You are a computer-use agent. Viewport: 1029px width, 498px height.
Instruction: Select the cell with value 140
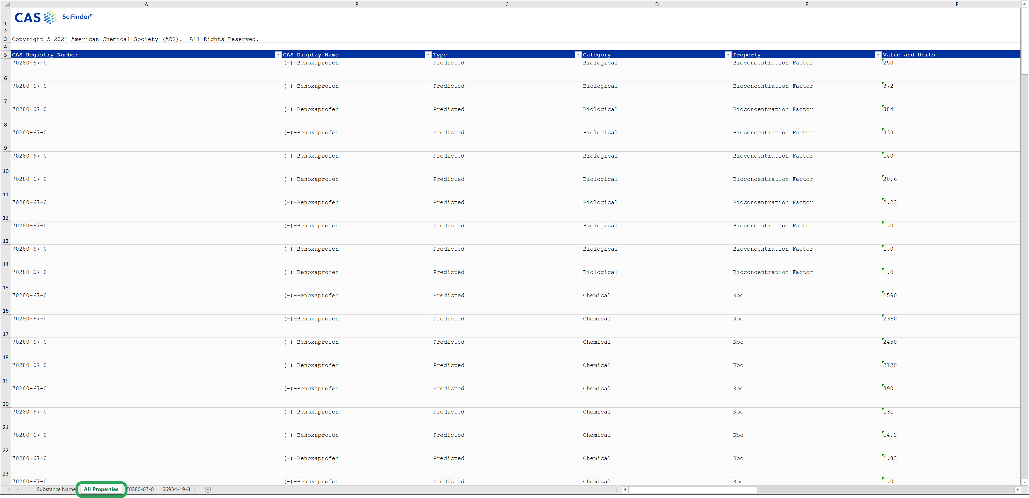tap(951, 163)
